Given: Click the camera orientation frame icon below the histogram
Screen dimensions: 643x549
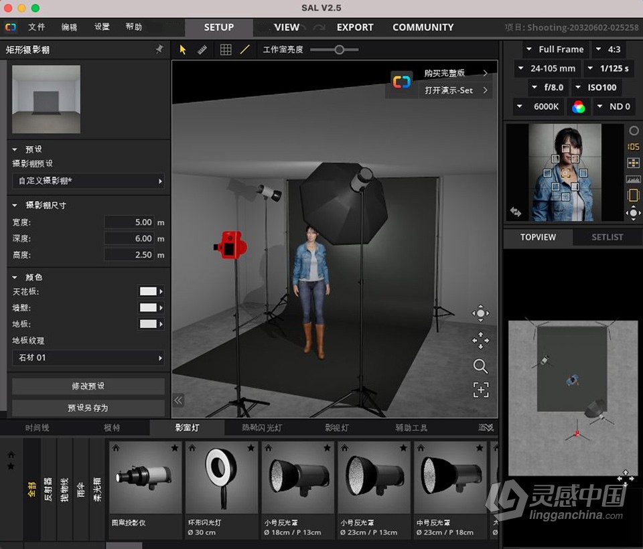Looking at the screenshot, I should point(633,195).
